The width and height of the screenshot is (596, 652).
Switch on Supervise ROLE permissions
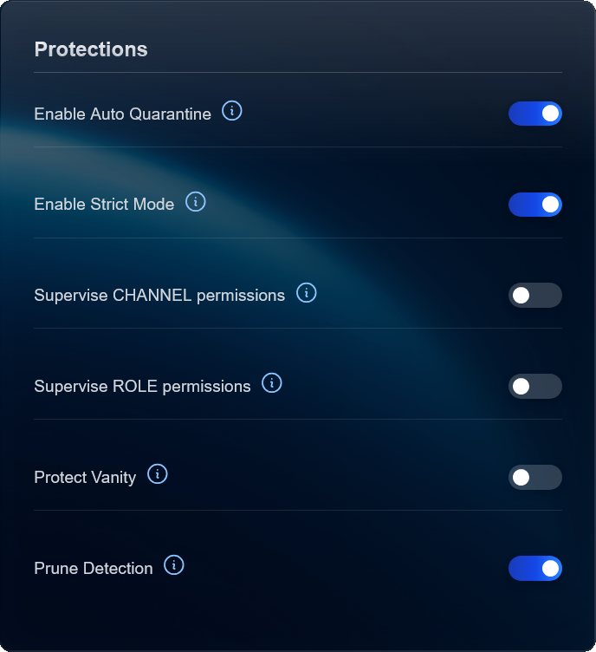point(535,386)
